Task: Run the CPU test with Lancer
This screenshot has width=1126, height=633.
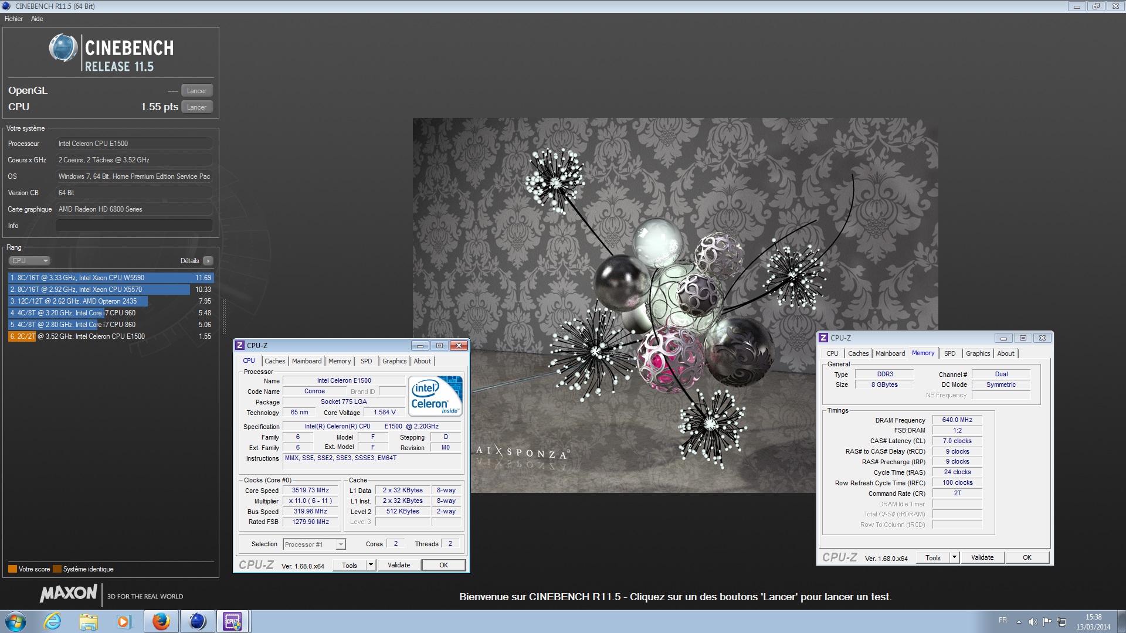Action: [x=196, y=107]
